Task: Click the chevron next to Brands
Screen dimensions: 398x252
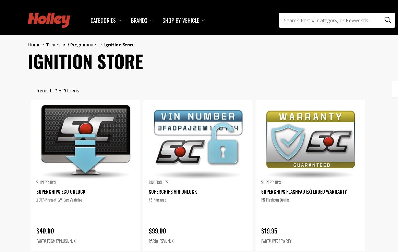Action: point(151,20)
